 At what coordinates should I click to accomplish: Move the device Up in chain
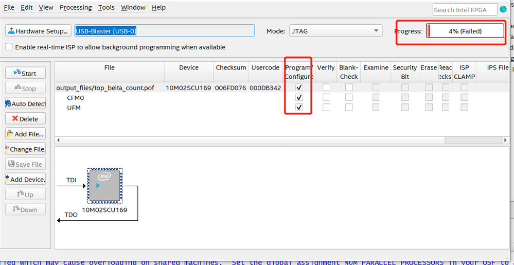pyautogui.click(x=26, y=194)
